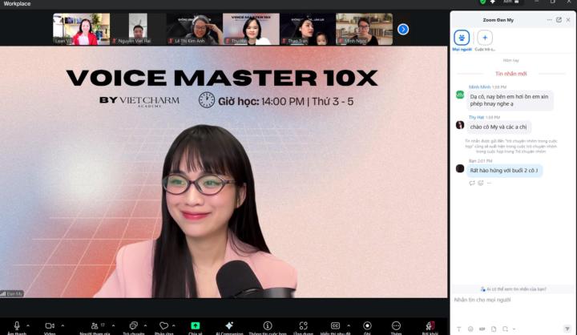
Task: Expand reactions options arrow
Action: click(174, 325)
